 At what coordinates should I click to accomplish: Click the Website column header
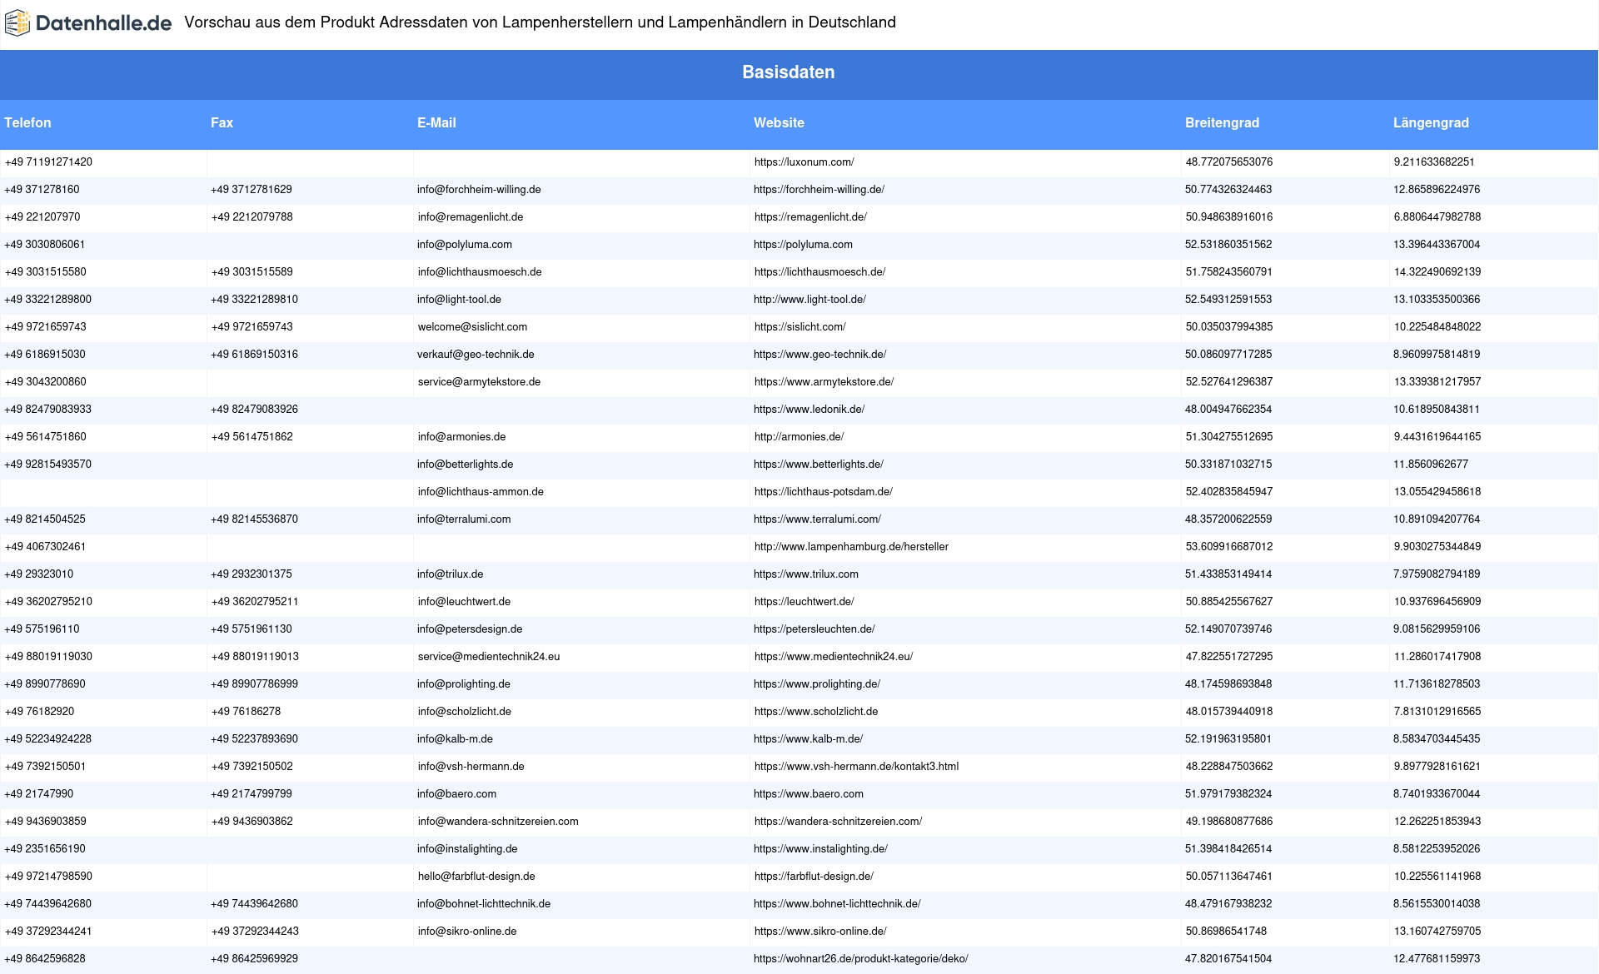click(x=779, y=122)
